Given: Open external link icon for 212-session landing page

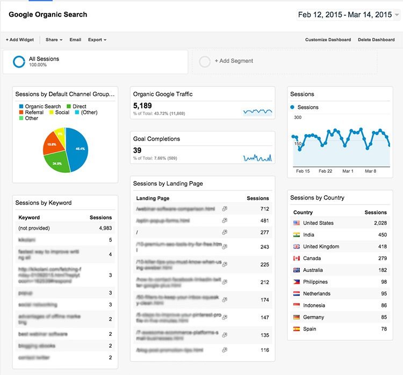Looking at the screenshot, I should pos(225,282).
